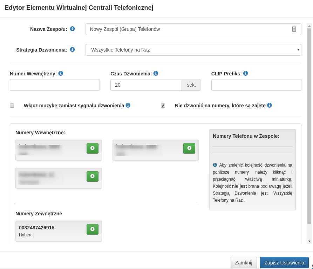Click the CLIP Prefiks input field
The height and width of the screenshot is (269, 313).
256,85
